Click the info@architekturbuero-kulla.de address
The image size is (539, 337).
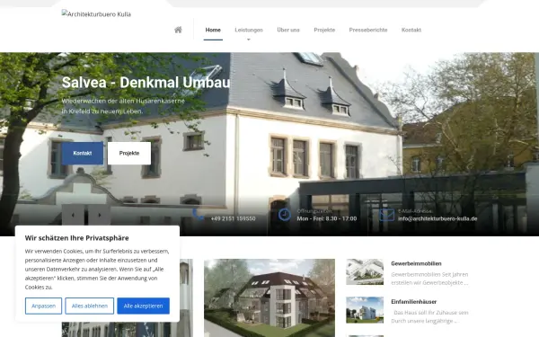(x=437, y=218)
